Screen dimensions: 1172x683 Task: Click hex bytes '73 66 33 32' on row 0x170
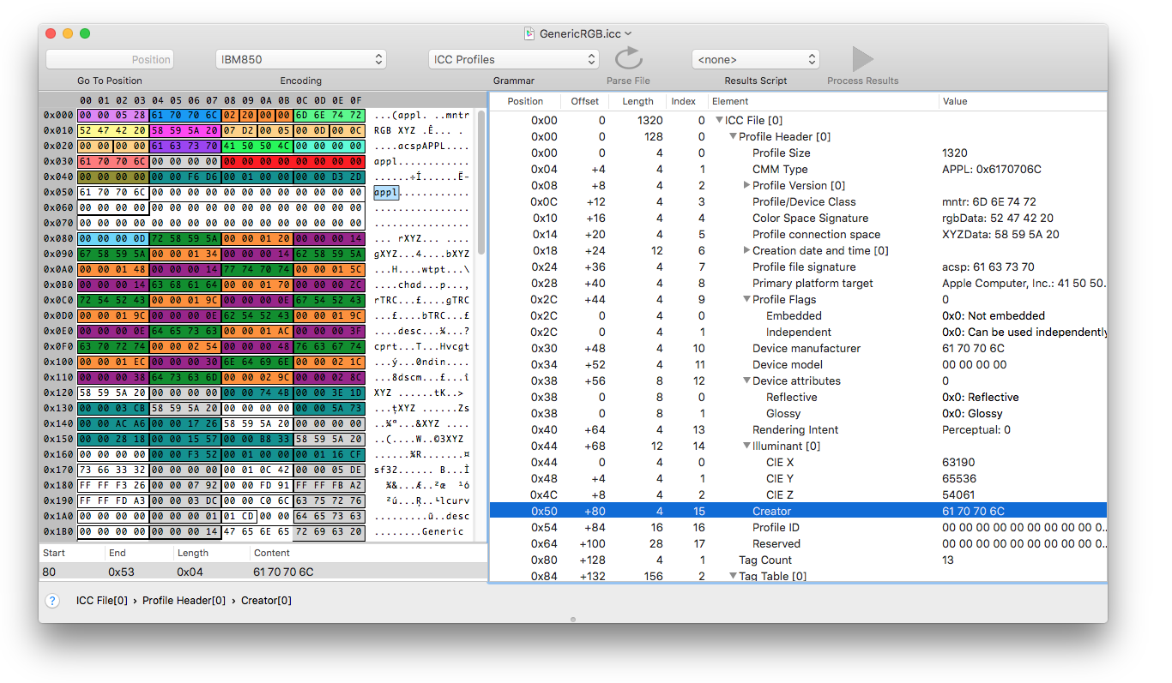coord(113,470)
